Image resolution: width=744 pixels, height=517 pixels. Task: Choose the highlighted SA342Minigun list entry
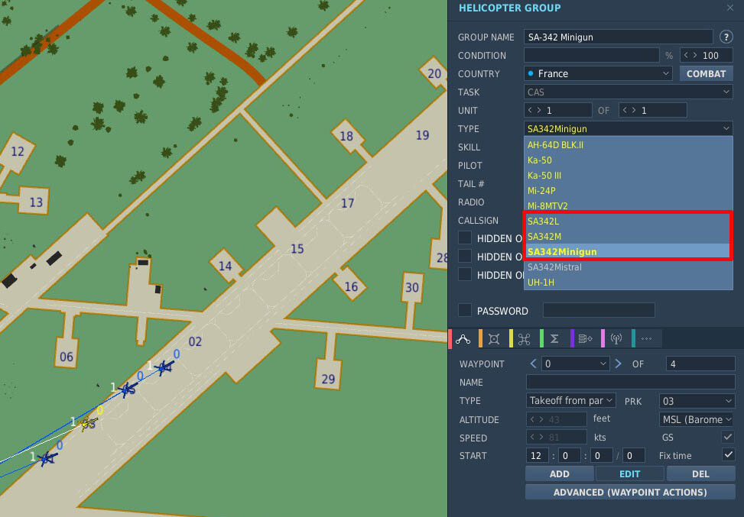click(629, 252)
